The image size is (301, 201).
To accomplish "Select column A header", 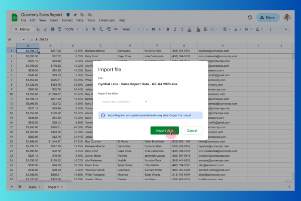I will (x=28, y=46).
